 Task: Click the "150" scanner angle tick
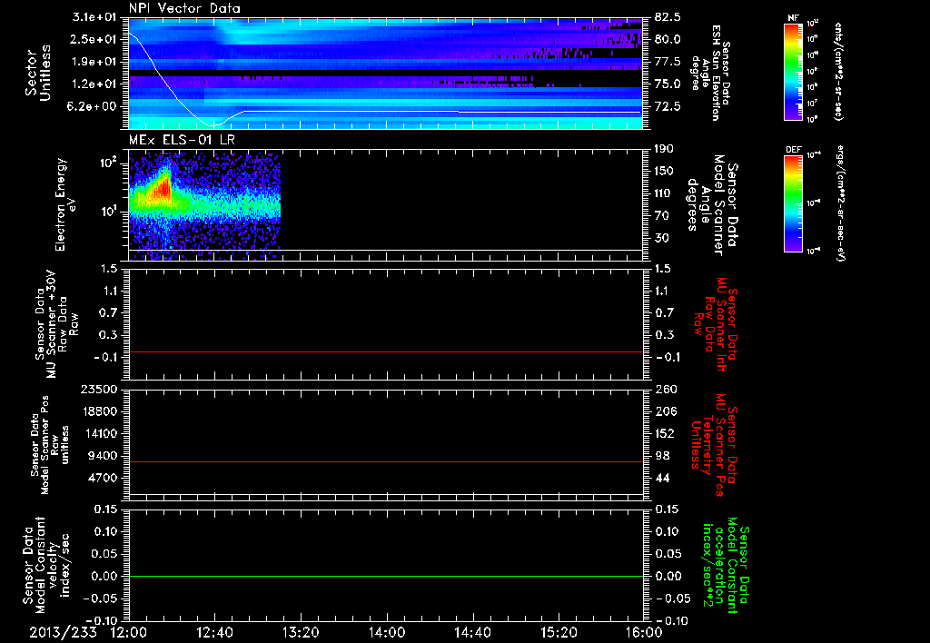click(664, 171)
